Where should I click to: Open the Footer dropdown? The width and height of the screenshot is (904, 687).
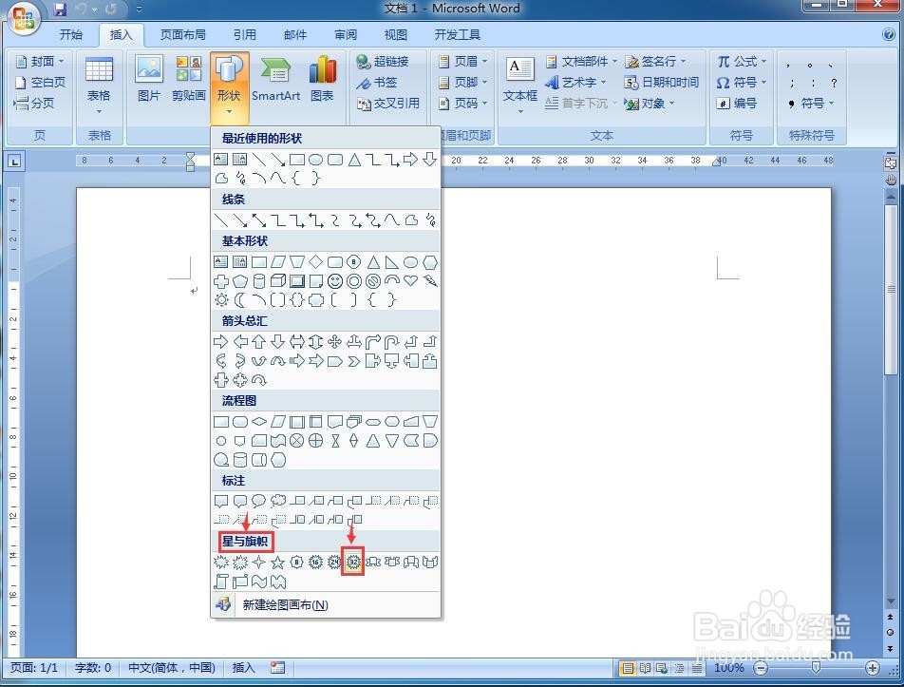pyautogui.click(x=463, y=82)
